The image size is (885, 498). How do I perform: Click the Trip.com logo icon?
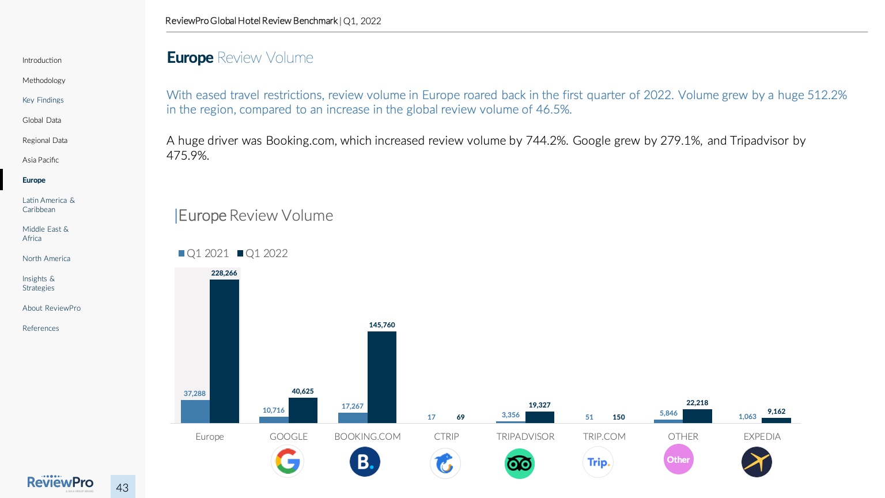(x=598, y=462)
